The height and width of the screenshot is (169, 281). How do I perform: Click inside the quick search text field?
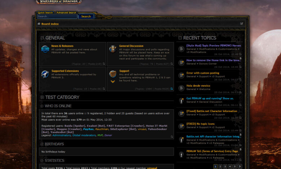pyautogui.click(x=57, y=17)
